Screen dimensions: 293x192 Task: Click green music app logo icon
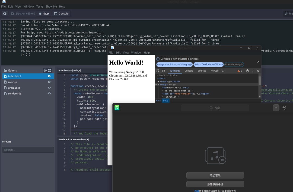point(117,108)
